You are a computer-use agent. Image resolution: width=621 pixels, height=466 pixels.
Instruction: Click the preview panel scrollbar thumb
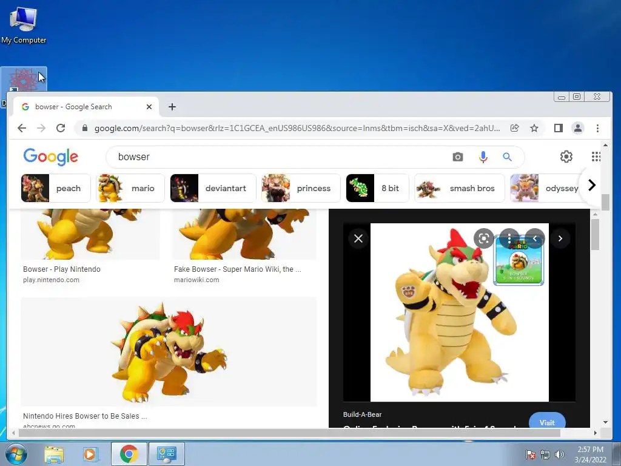pyautogui.click(x=595, y=234)
